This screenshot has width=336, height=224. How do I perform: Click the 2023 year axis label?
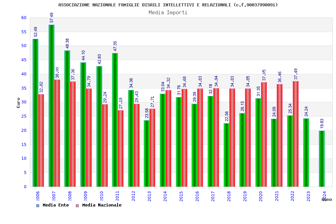point(309,196)
